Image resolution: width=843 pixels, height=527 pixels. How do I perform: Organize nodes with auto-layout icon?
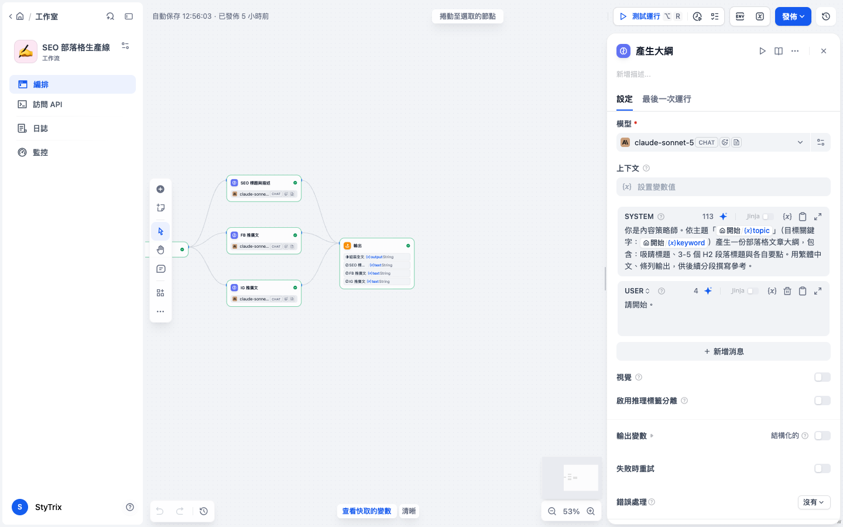(160, 293)
